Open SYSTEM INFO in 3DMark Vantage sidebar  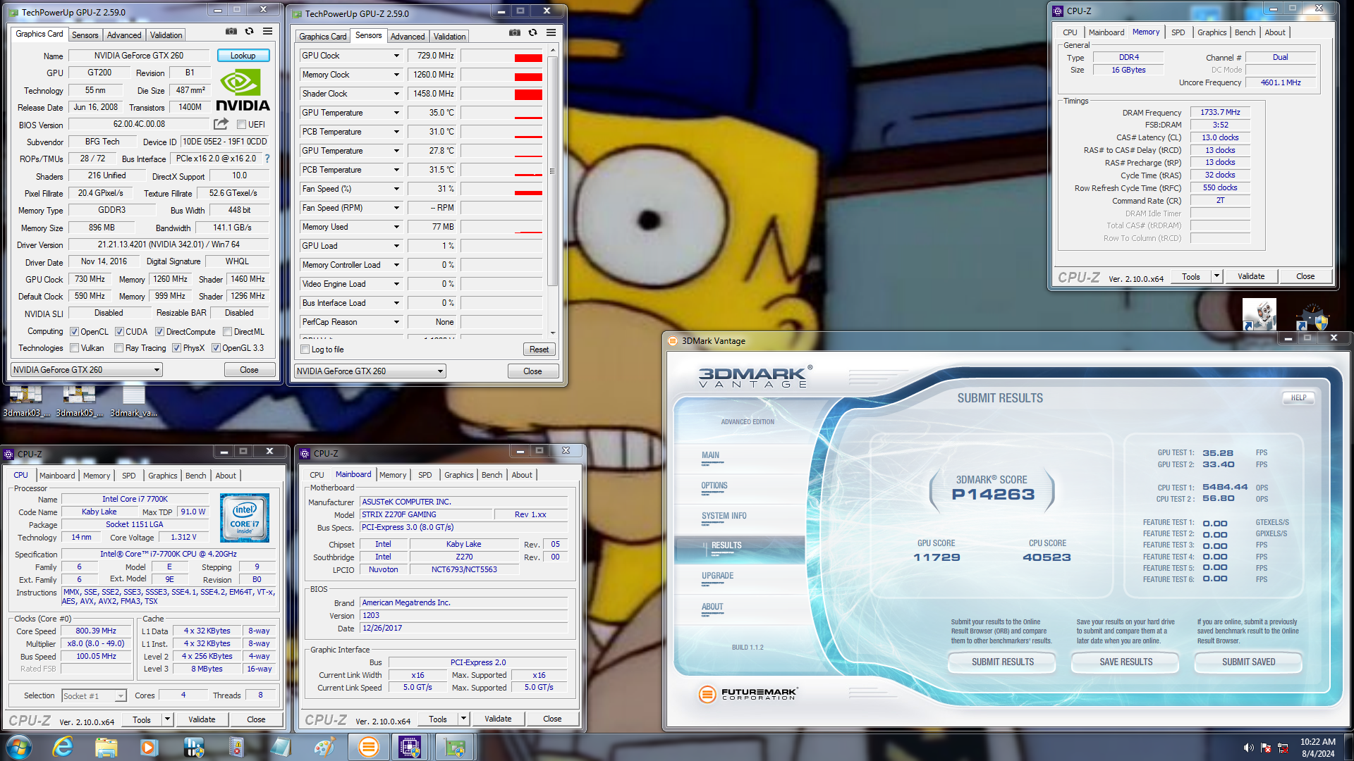(724, 516)
